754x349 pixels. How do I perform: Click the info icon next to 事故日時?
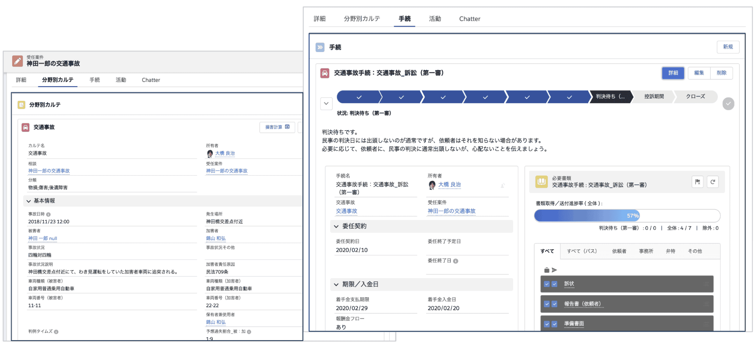(x=49, y=215)
